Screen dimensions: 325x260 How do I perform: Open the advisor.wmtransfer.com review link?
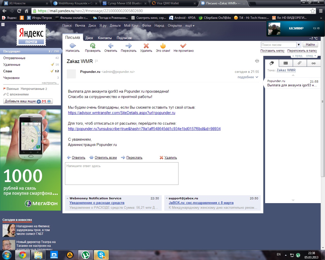coord(122,113)
